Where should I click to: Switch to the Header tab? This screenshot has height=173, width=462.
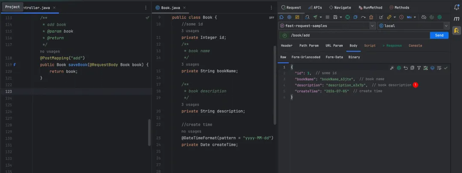point(286,46)
